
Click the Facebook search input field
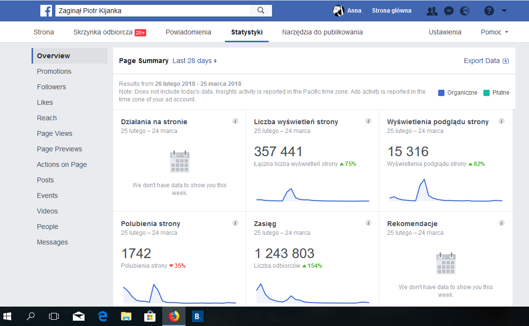pyautogui.click(x=152, y=11)
